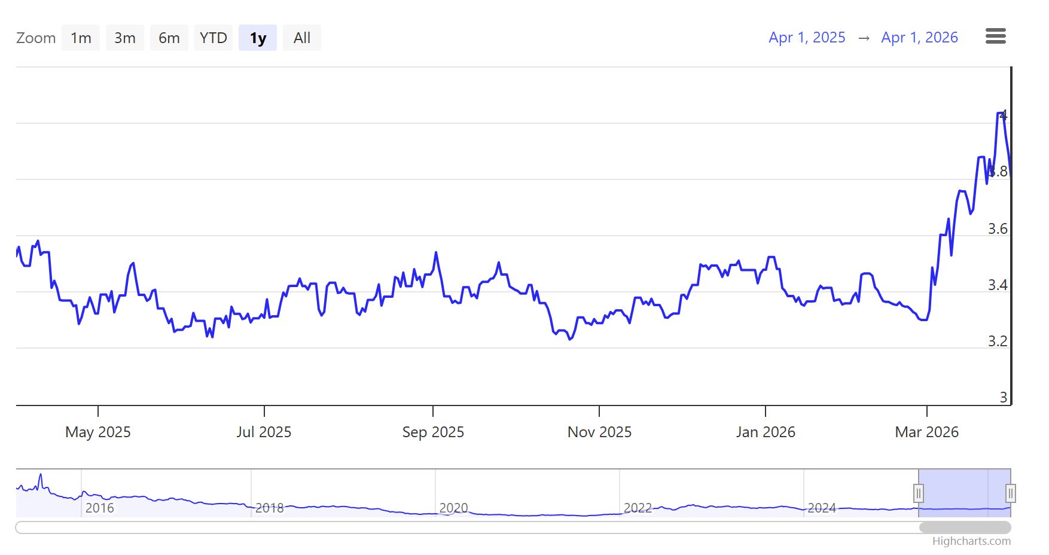Viewport: 1049px width, 555px height.
Task: Click the left navigator handle
Action: click(x=919, y=493)
